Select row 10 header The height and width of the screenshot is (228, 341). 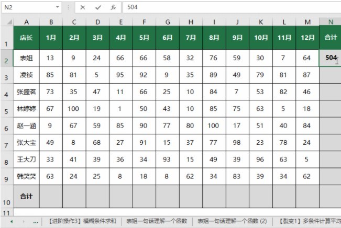(6, 197)
